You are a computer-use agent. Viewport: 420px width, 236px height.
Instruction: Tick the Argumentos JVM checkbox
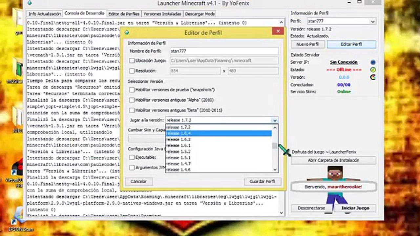point(132,167)
